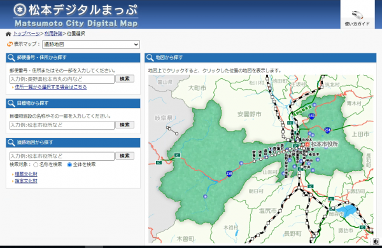The height and width of the screenshot is (248, 382).
Task: Click 上田市 label on map
Action: point(360,134)
